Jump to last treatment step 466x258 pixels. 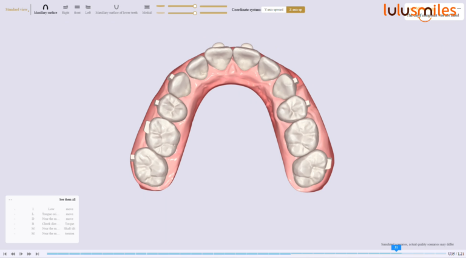[37, 254]
